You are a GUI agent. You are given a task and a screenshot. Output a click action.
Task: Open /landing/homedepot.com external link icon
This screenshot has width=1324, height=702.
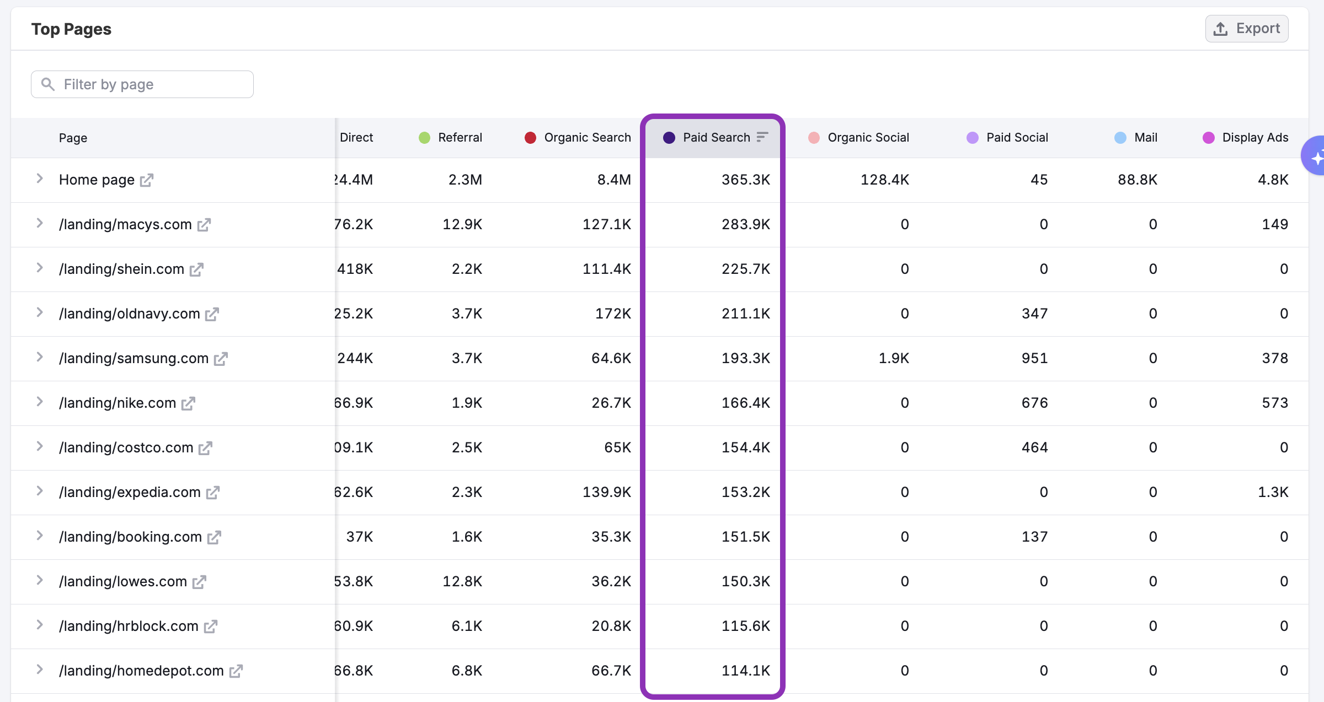236,672
